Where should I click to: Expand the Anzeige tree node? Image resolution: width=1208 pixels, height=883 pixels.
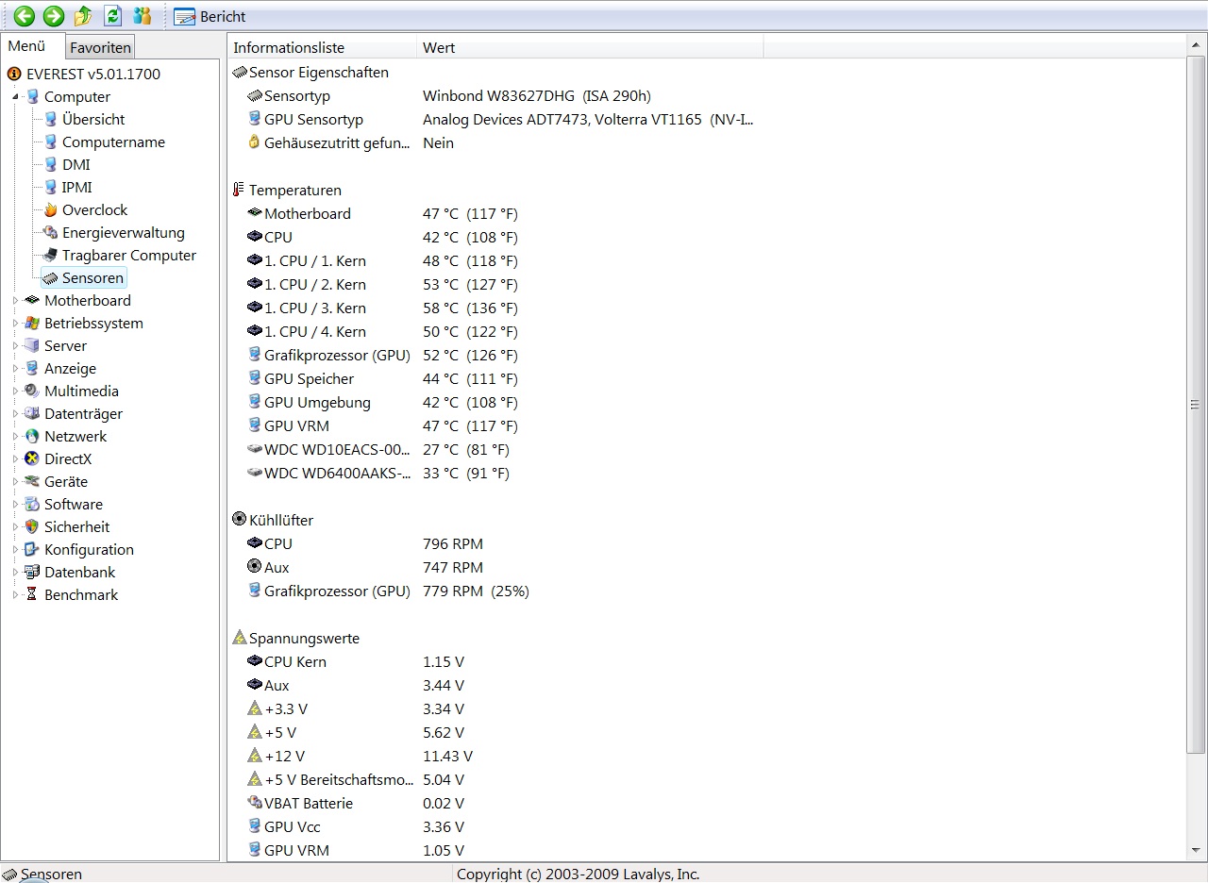point(16,369)
